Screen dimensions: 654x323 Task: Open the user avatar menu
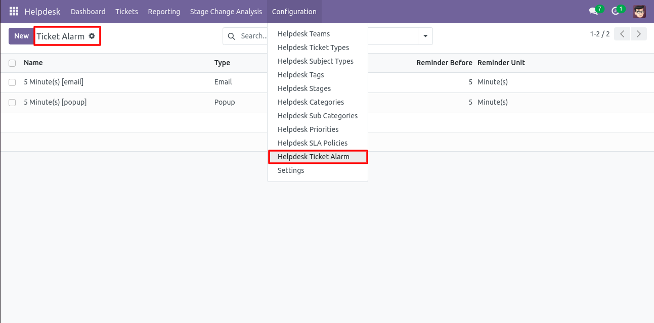pyautogui.click(x=639, y=11)
